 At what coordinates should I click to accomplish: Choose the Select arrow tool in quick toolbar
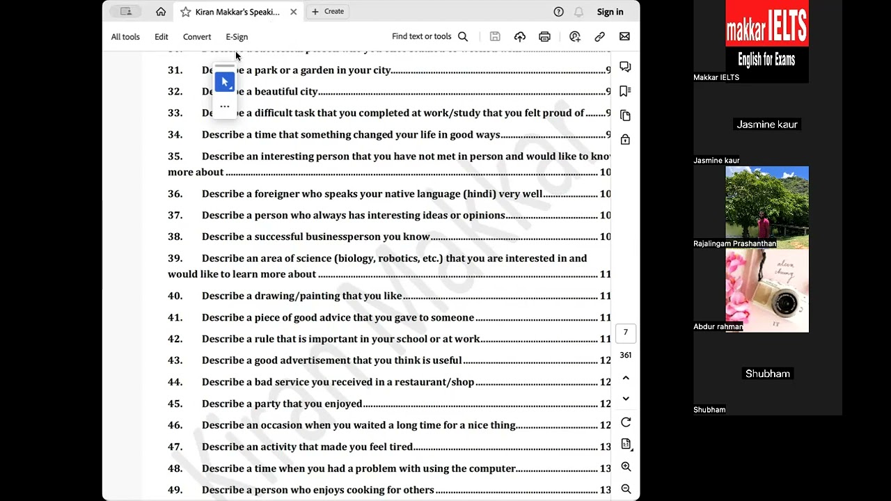(x=225, y=82)
